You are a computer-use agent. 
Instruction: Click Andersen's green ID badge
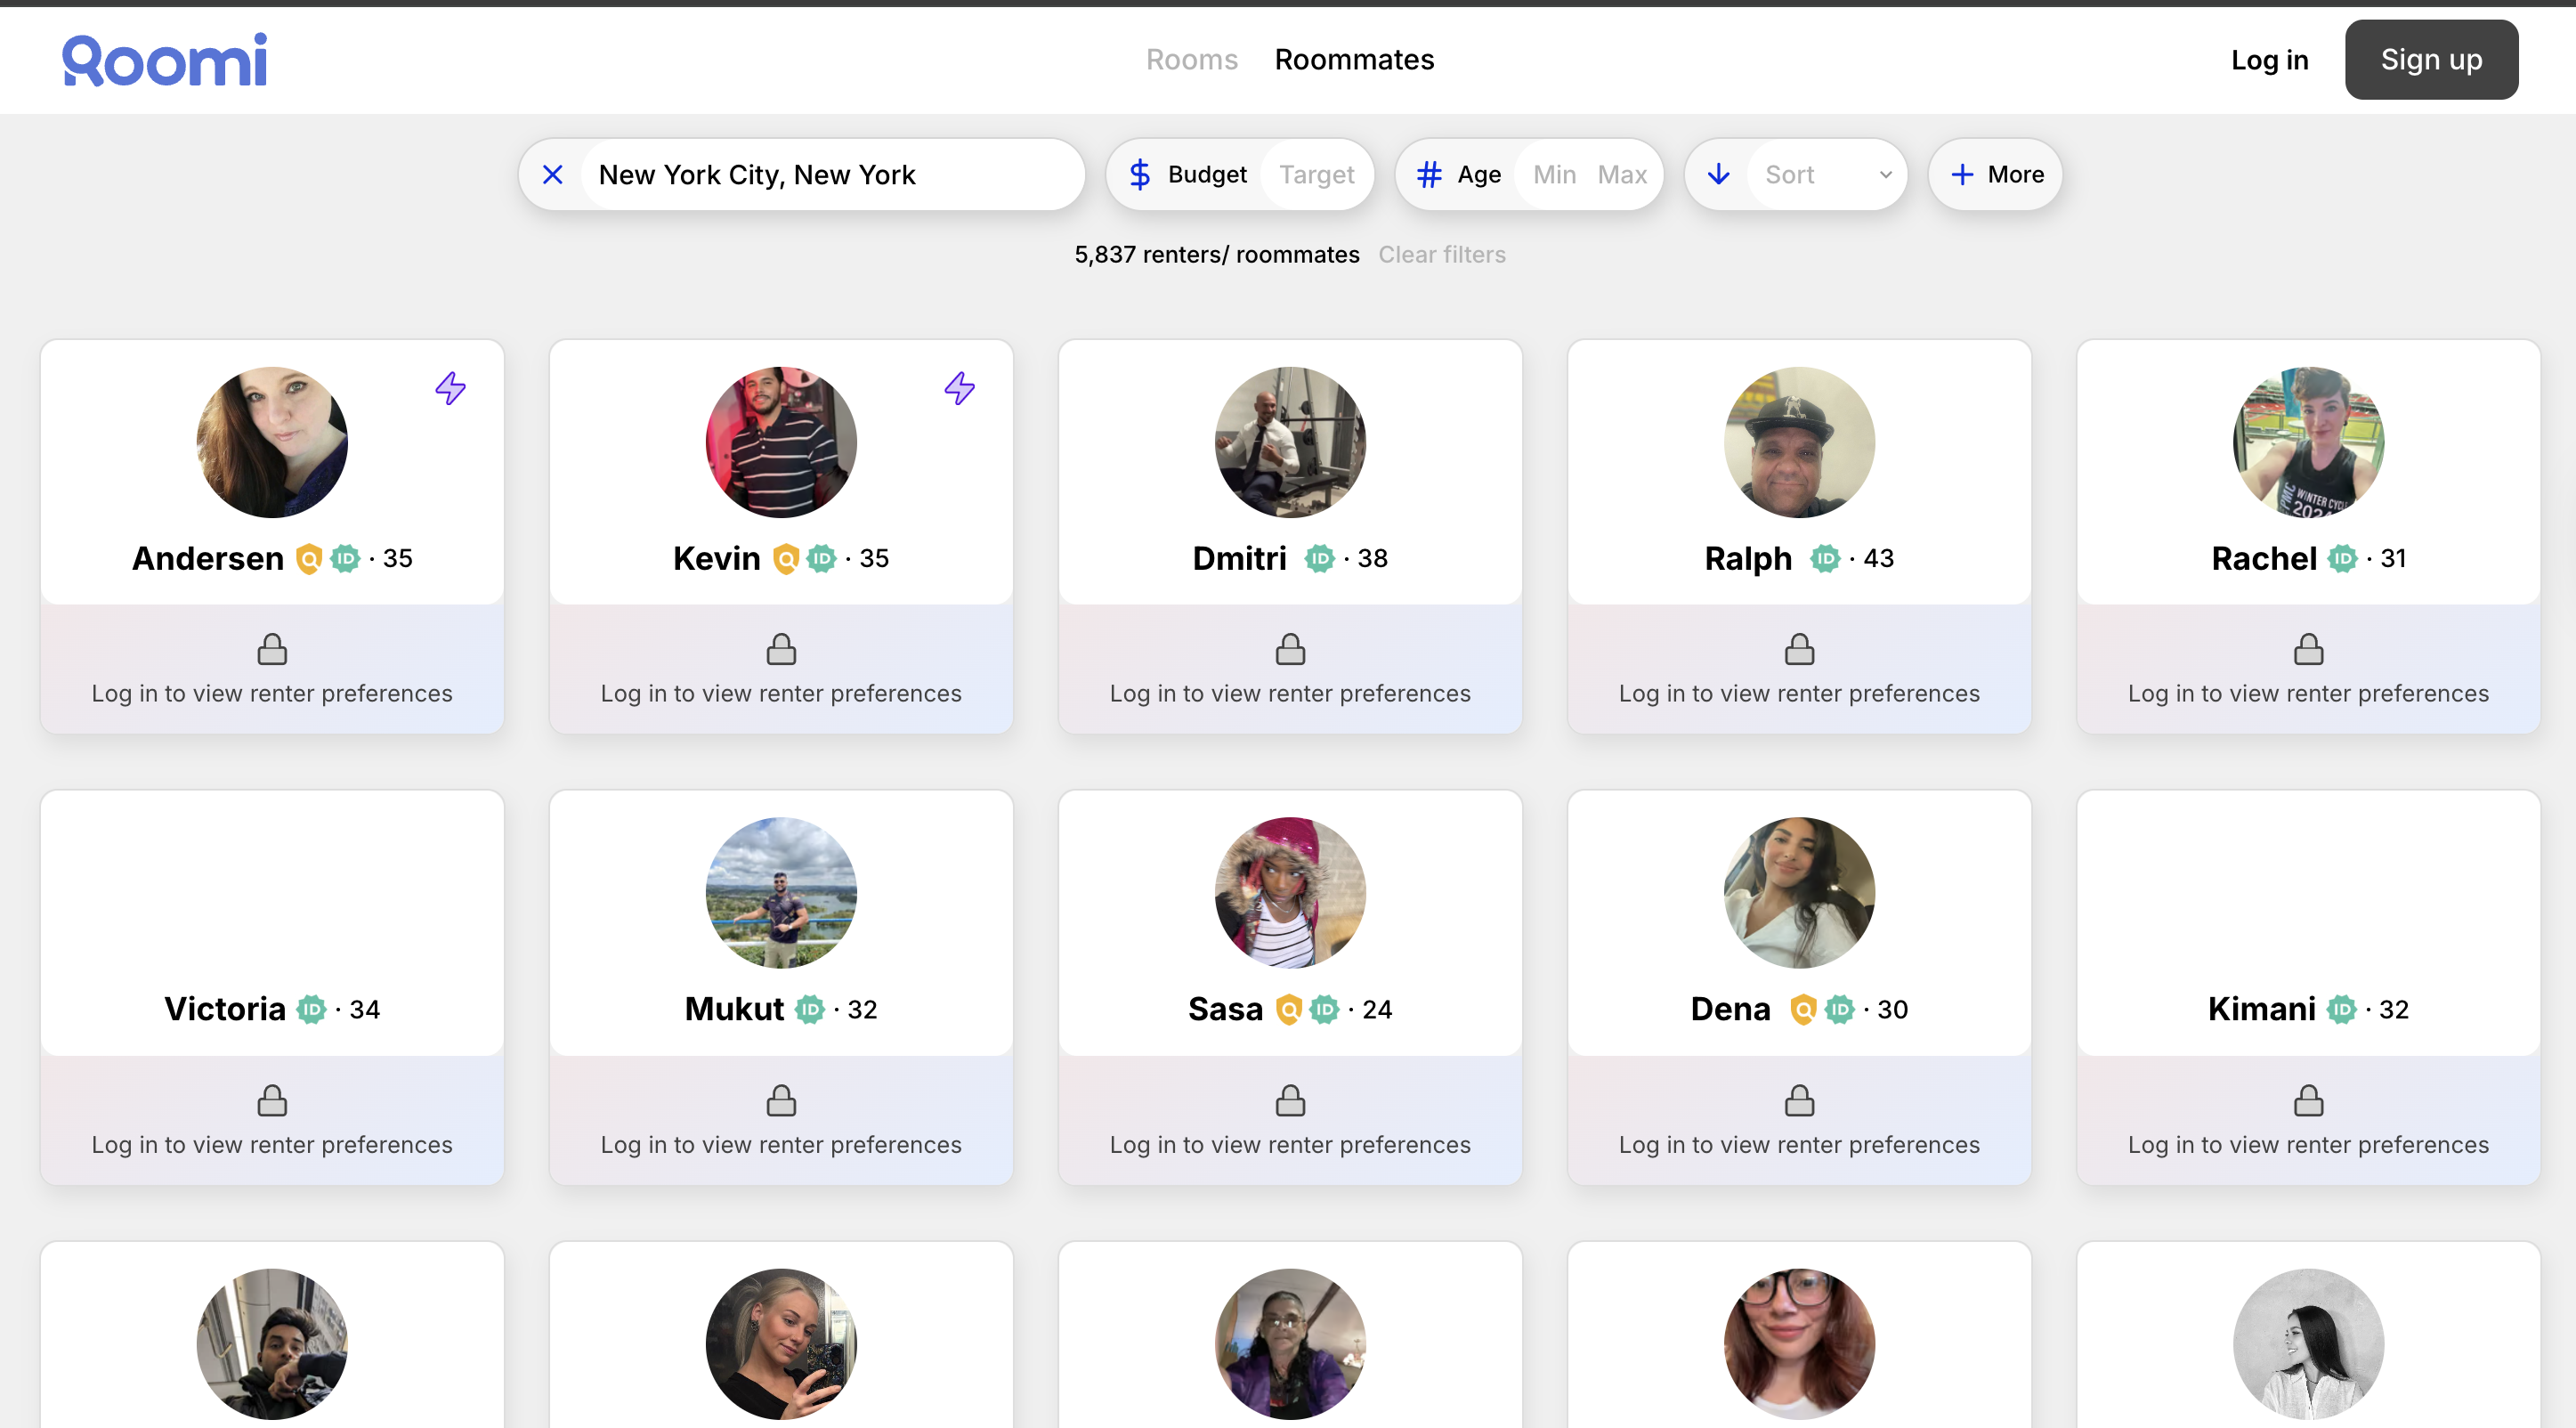[345, 558]
